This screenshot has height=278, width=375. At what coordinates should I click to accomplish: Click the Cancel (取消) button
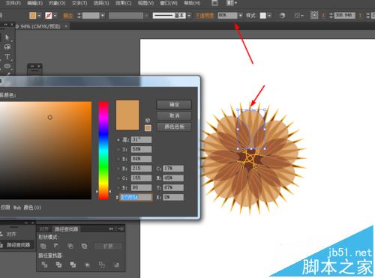point(174,115)
